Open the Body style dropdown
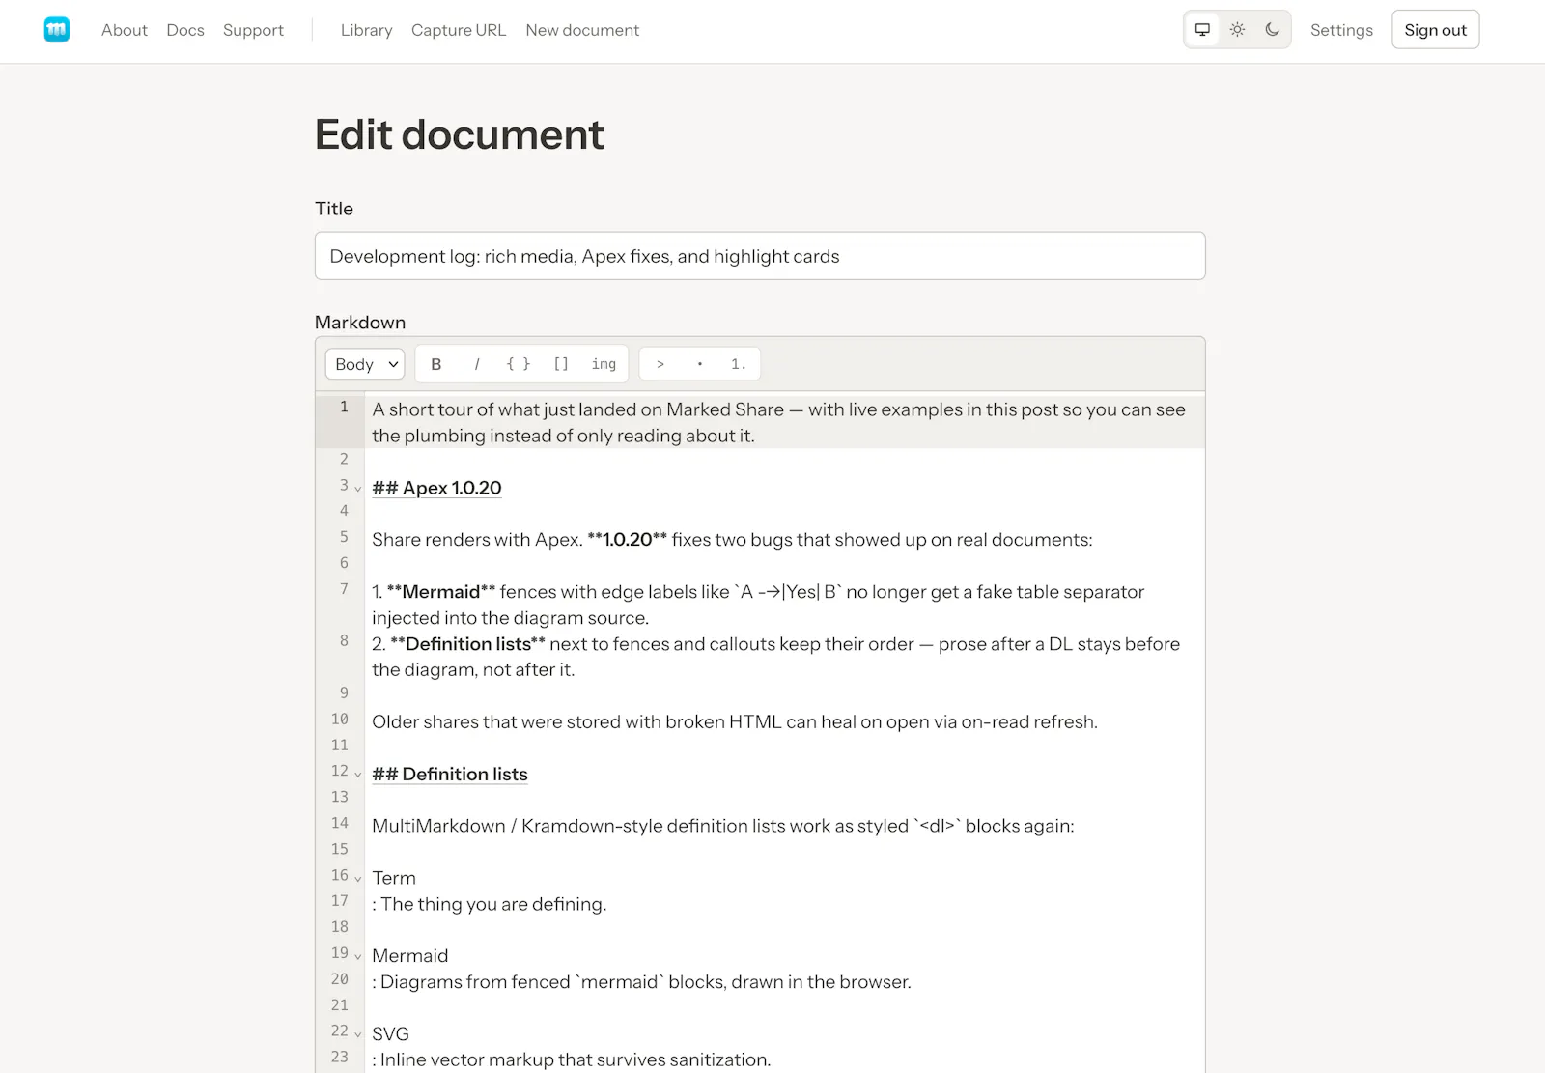This screenshot has height=1073, width=1545. pos(365,364)
